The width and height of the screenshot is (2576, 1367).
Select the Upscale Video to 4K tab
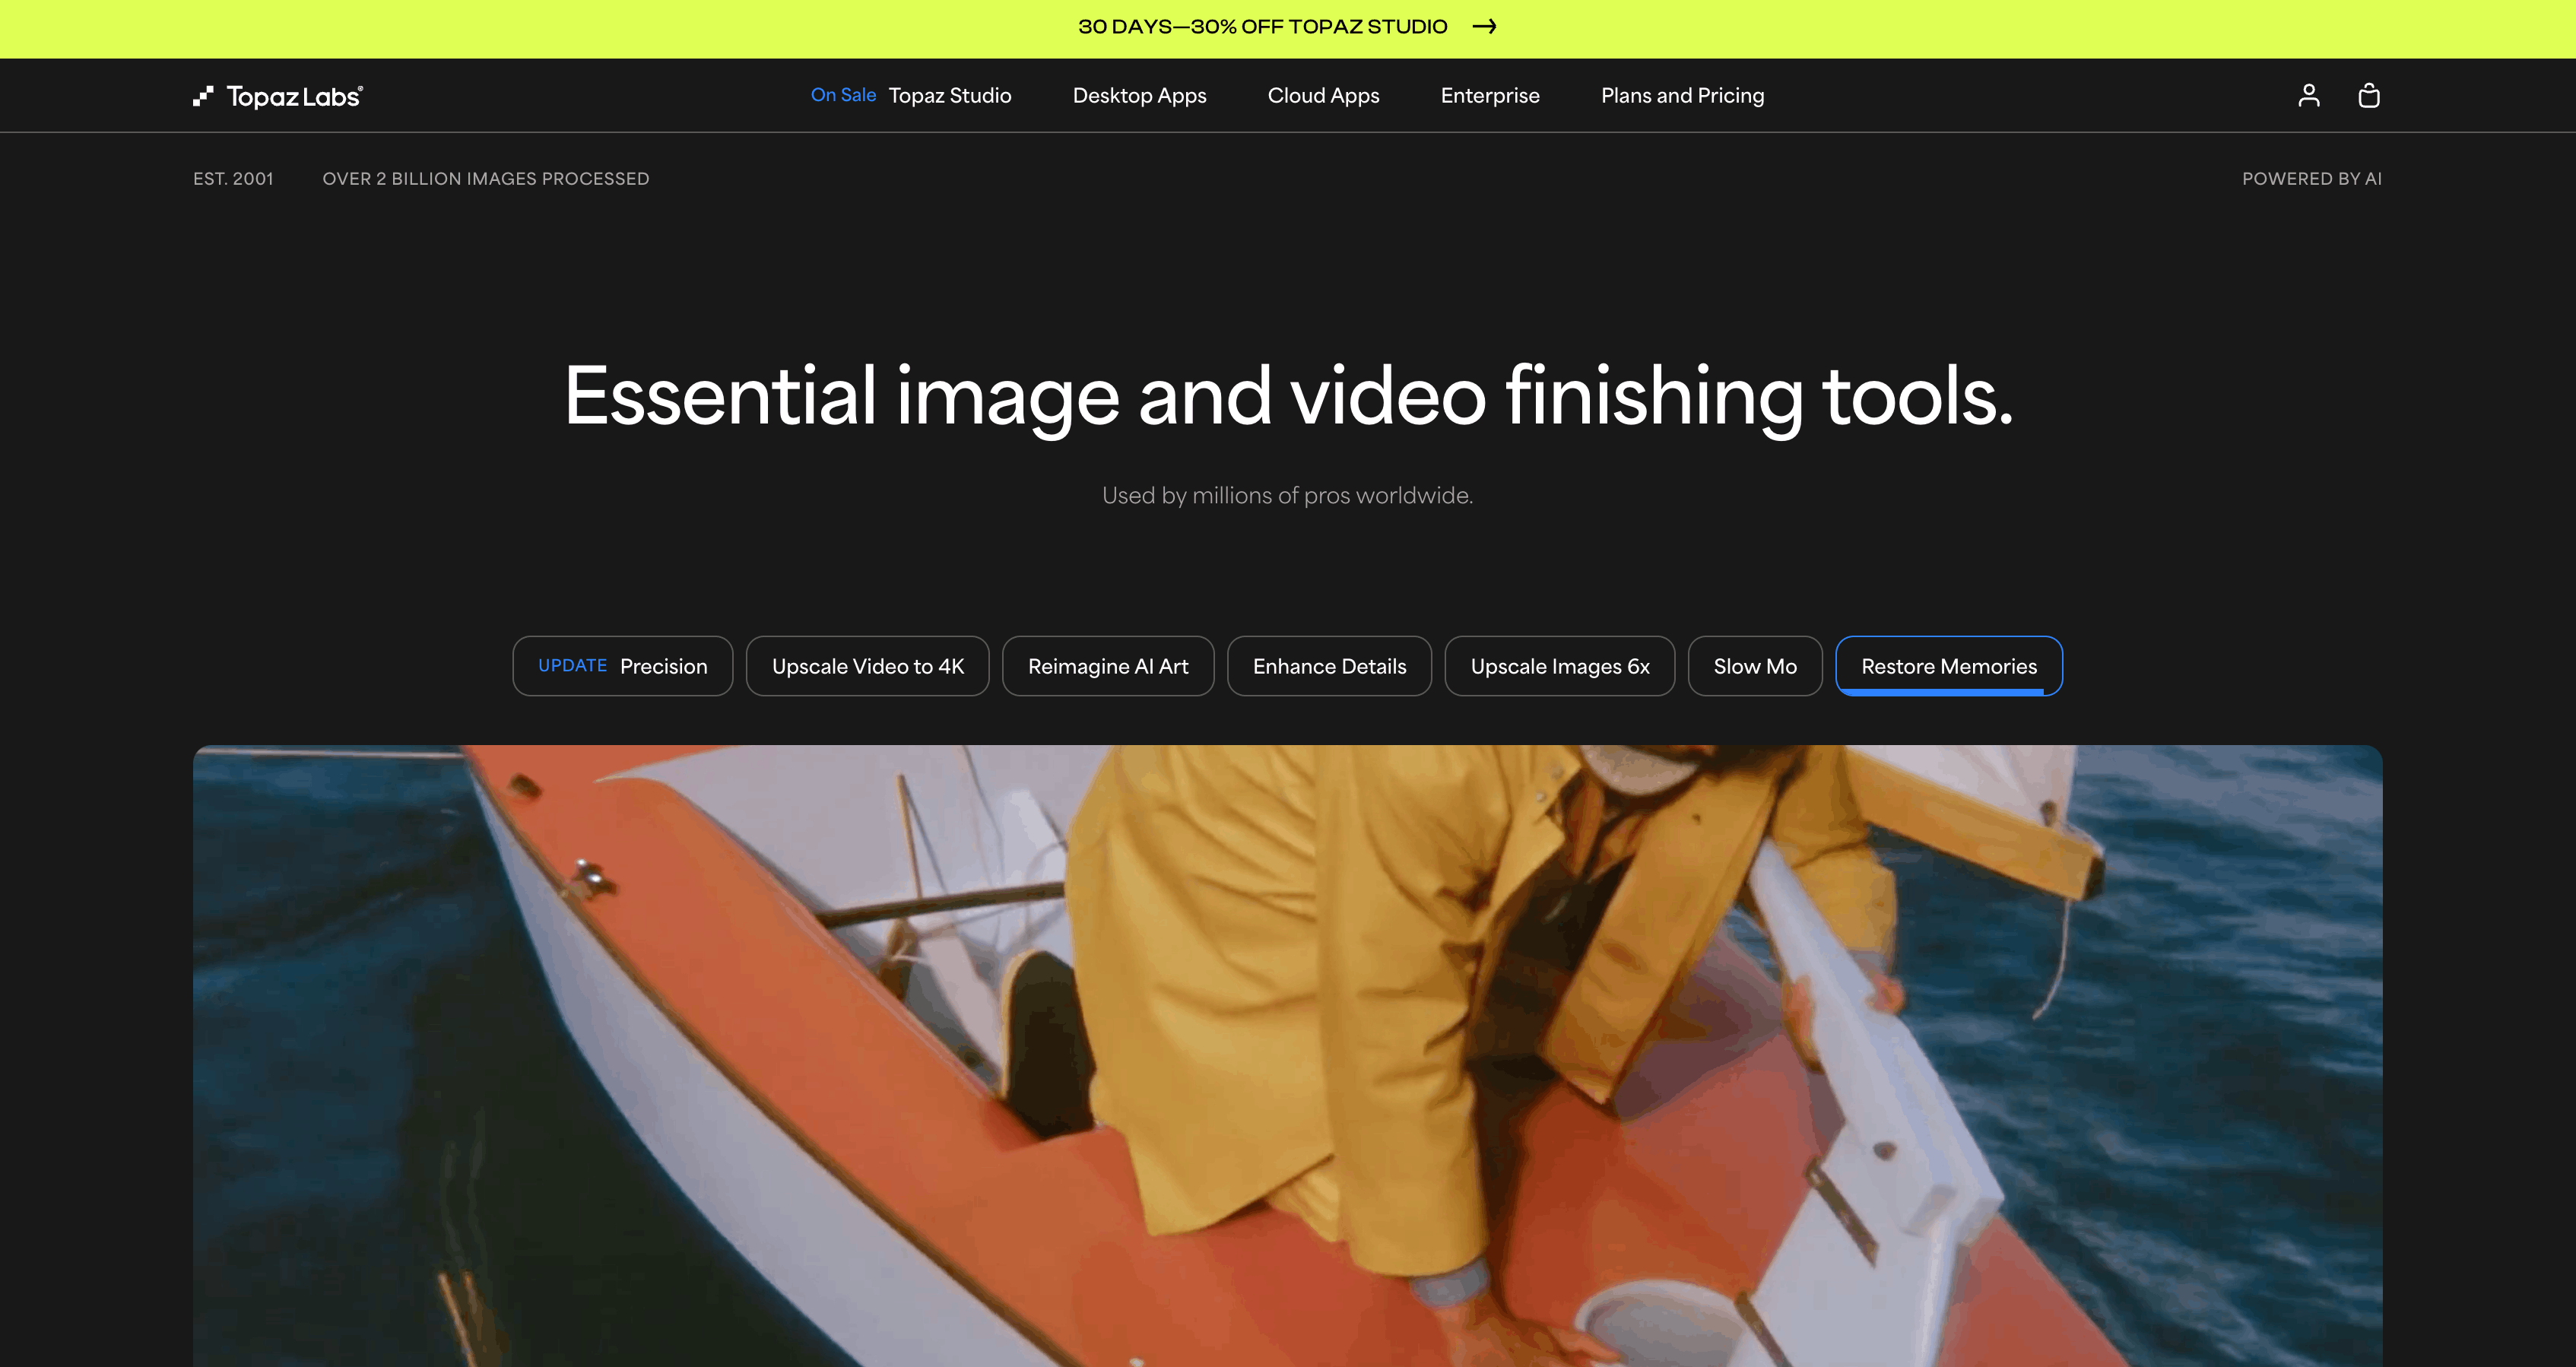click(x=867, y=666)
